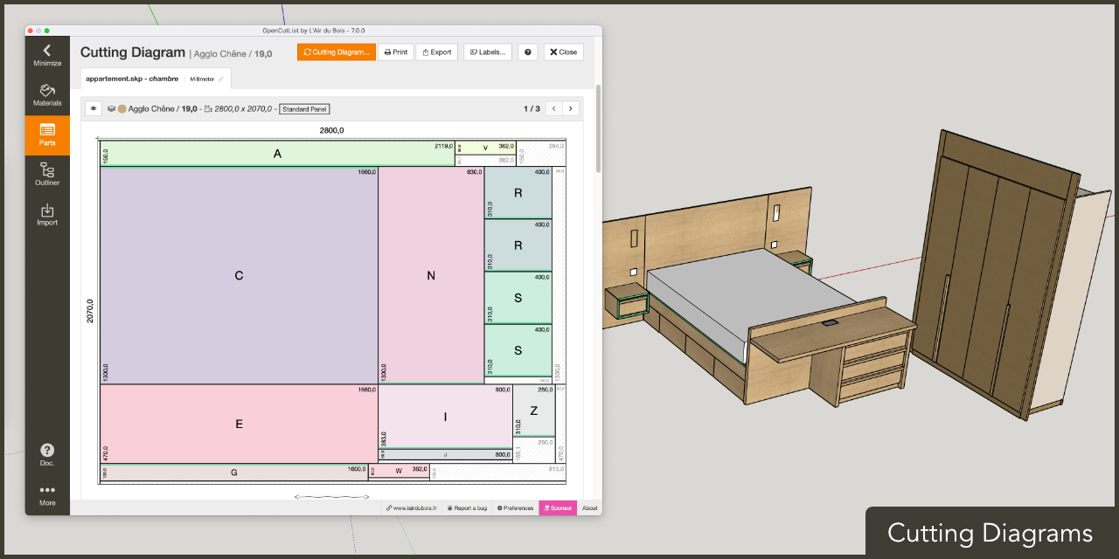Click part V in the cutting diagram
This screenshot has width=1119, height=559.
coord(485,148)
